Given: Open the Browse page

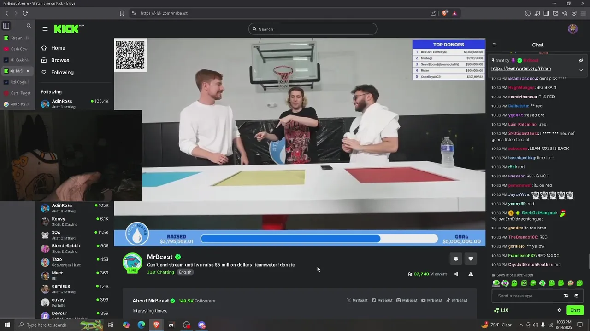Looking at the screenshot, I should pyautogui.click(x=55, y=60).
